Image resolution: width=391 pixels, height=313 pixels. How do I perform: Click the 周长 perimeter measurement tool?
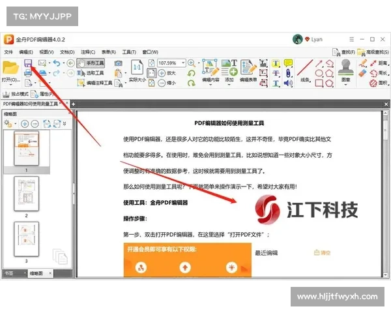(x=379, y=73)
